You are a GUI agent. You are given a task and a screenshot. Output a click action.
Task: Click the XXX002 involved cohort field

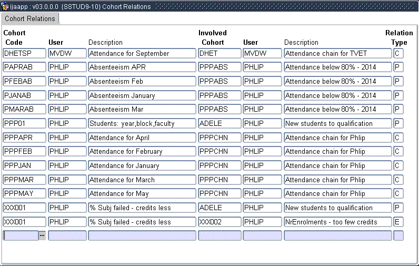tap(220, 222)
